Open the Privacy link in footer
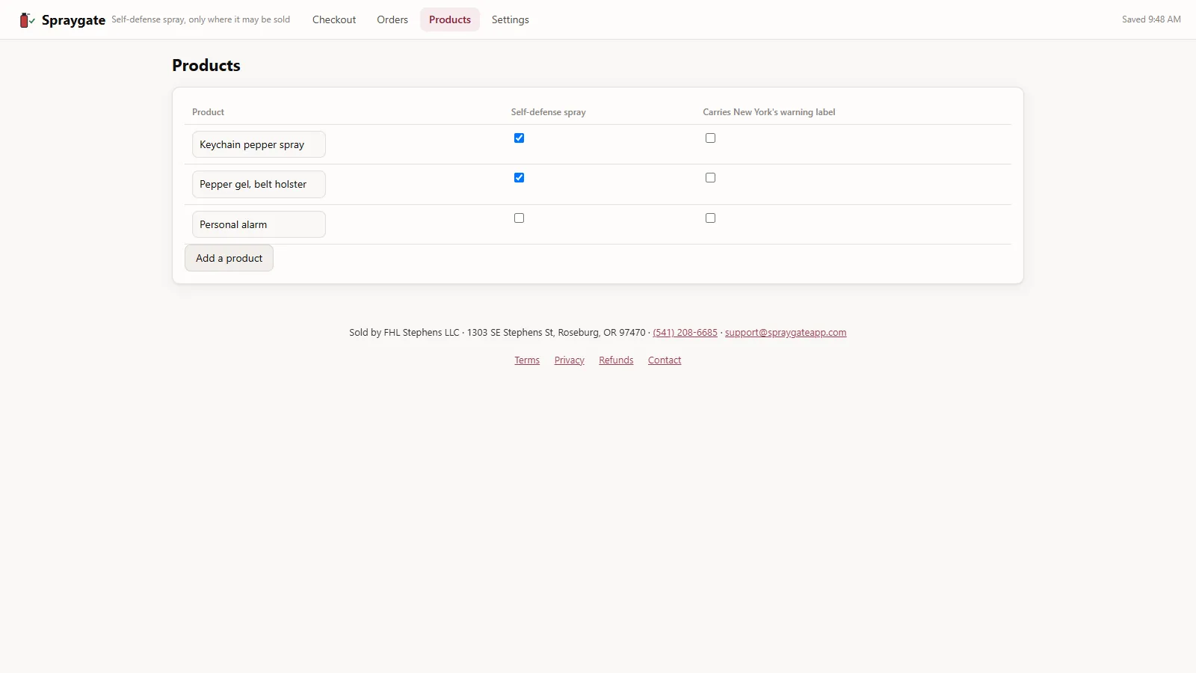The width and height of the screenshot is (1196, 673). coord(570,360)
